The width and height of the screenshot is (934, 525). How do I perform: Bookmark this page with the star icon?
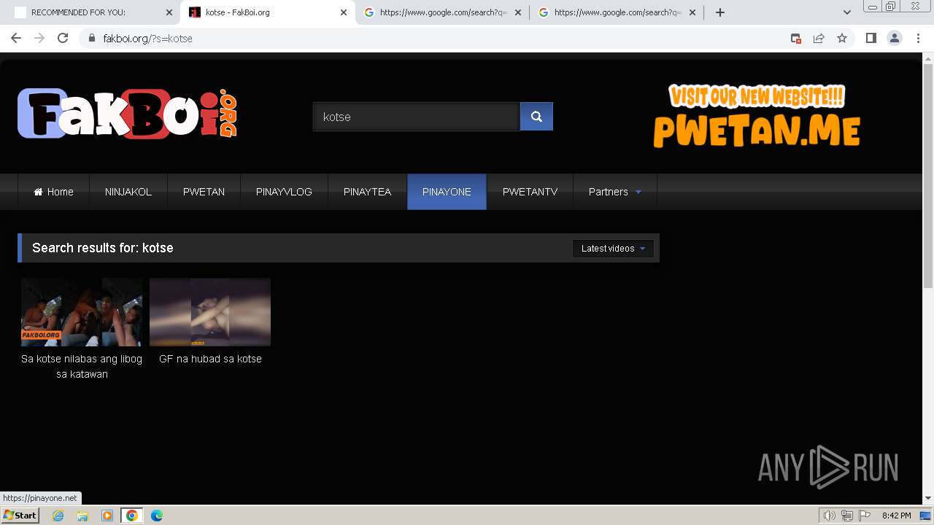click(842, 38)
